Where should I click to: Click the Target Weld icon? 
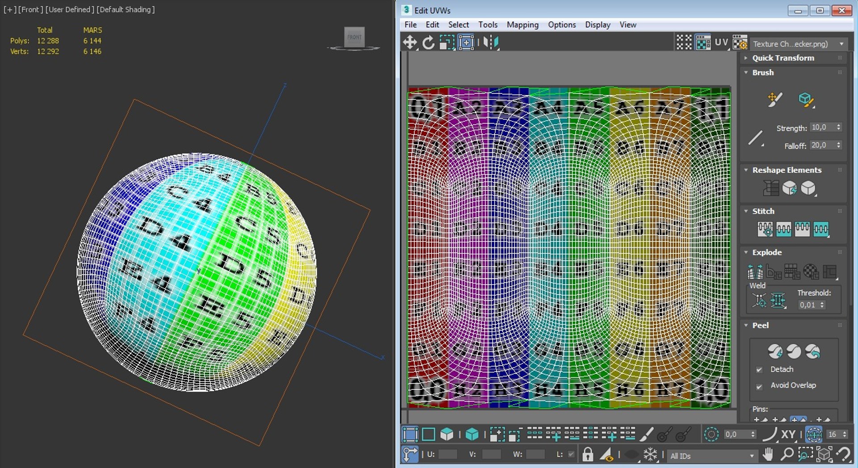click(x=759, y=301)
